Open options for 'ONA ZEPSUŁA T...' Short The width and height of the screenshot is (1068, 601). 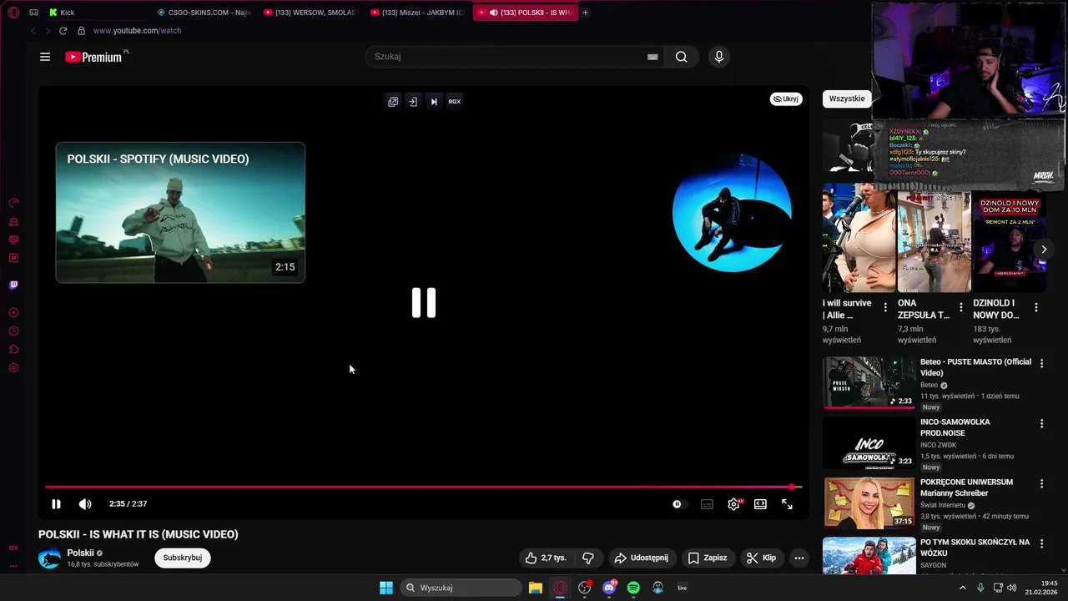point(960,307)
